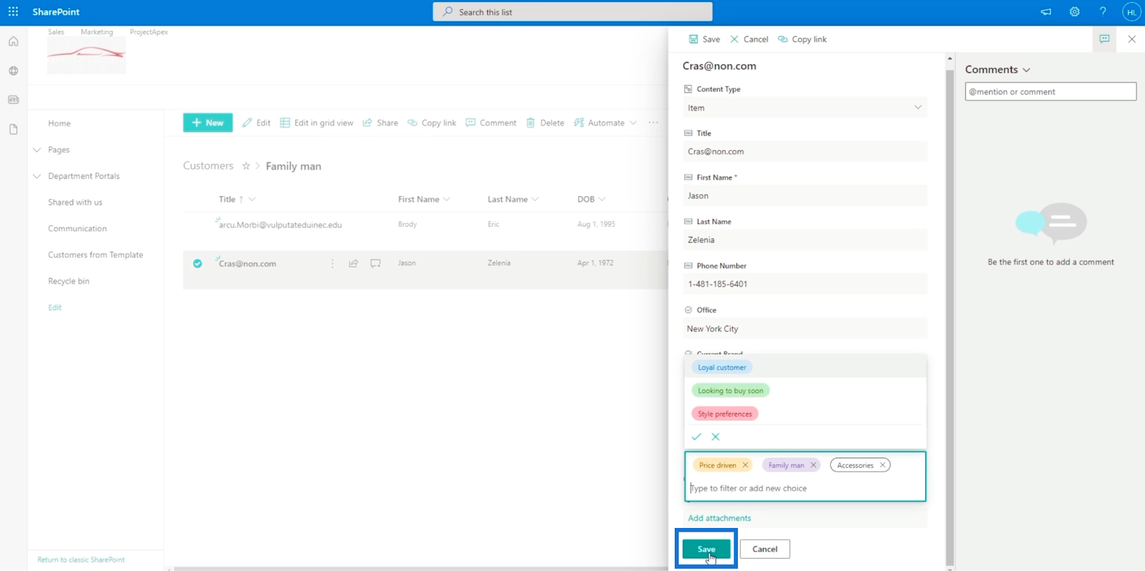Remove the Accessories choice tag
Image resolution: width=1145 pixels, height=571 pixels.
[882, 465]
